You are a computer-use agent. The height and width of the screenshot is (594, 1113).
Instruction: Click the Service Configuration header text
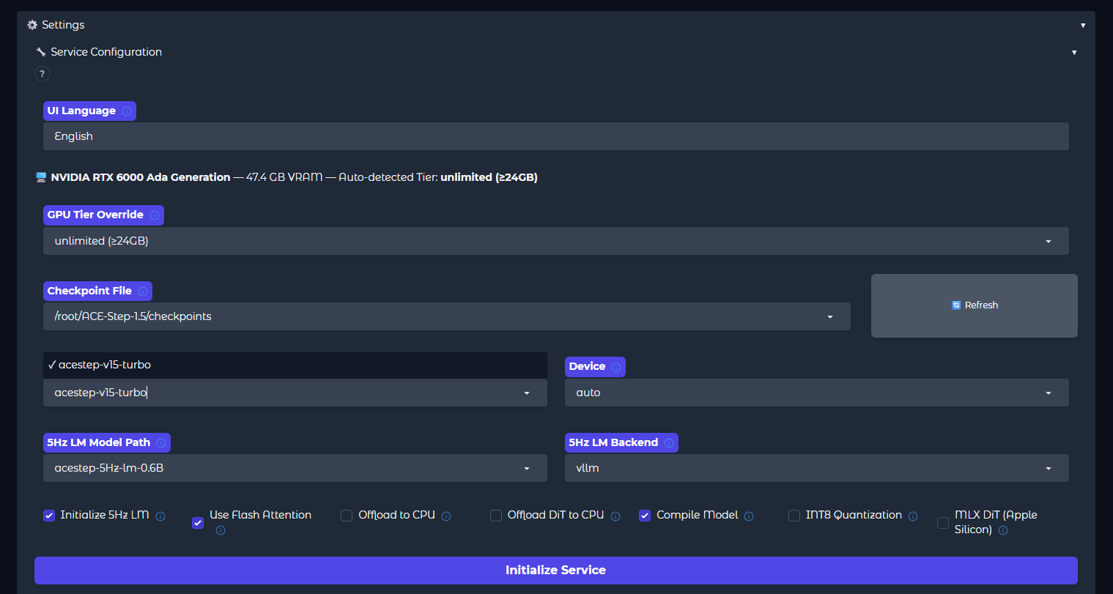pyautogui.click(x=106, y=52)
